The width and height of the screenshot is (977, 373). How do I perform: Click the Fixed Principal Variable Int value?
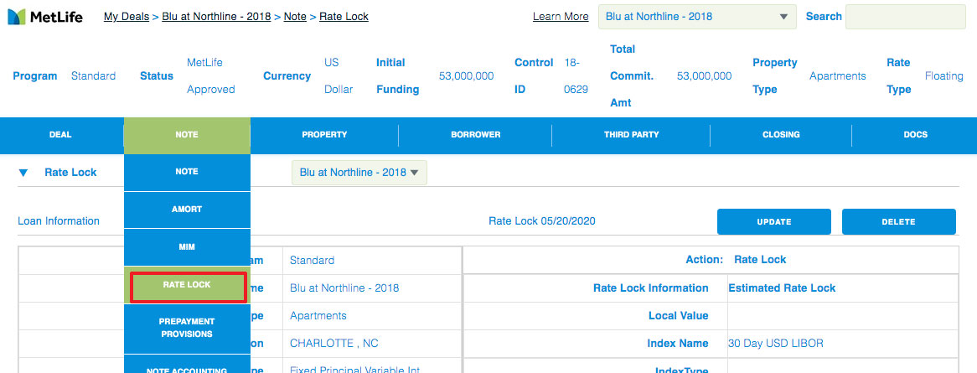click(x=354, y=370)
